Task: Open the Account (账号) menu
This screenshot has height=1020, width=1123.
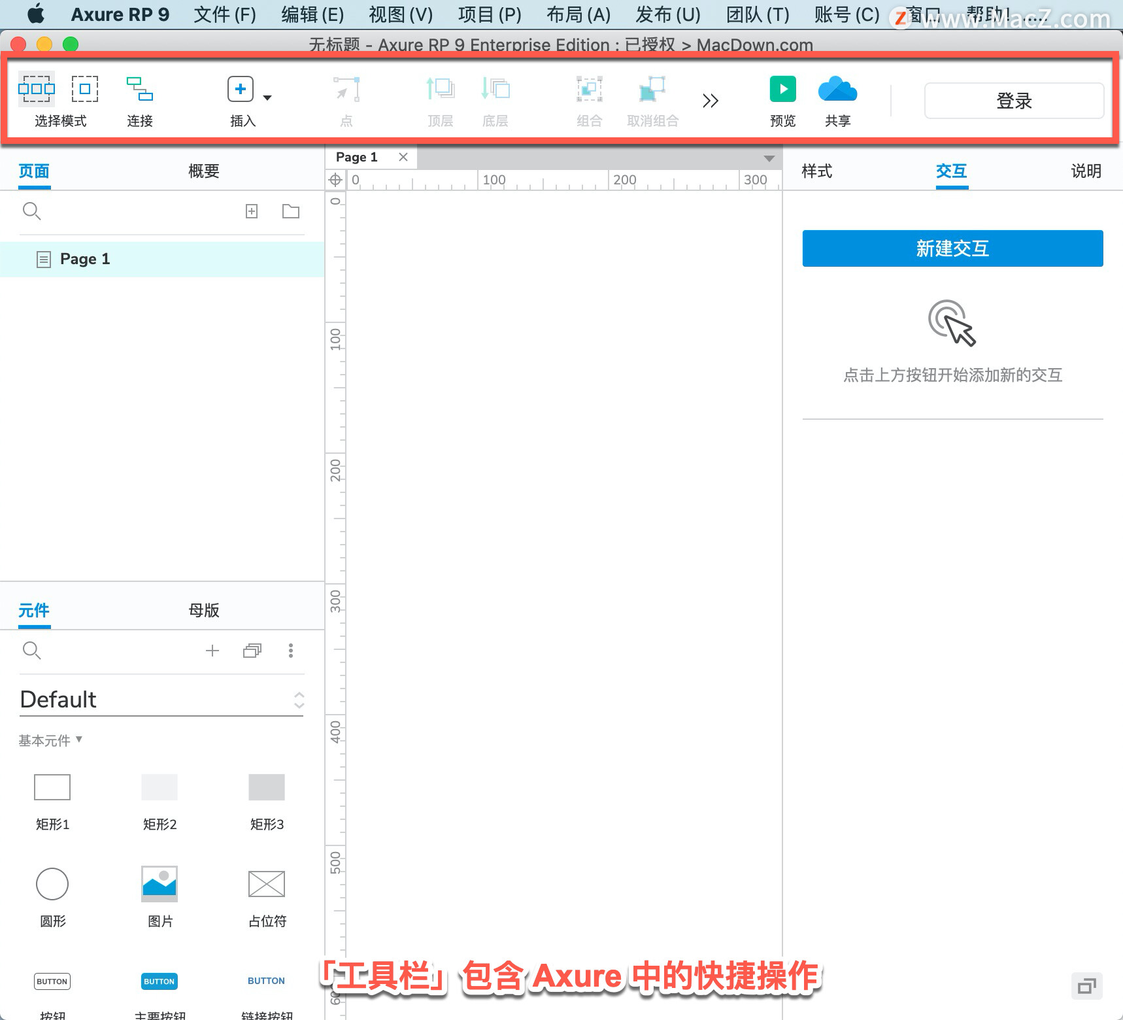Action: point(847,14)
